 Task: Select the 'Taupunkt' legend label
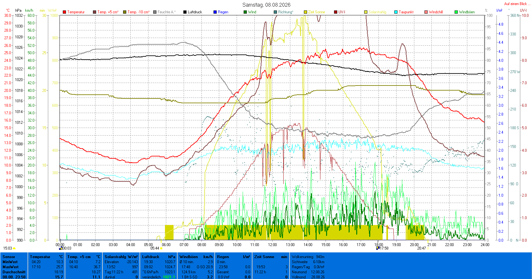click(x=406, y=12)
